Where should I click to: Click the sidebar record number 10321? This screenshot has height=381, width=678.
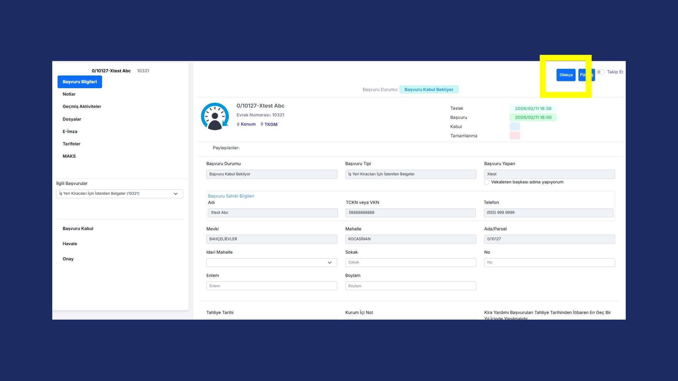pyautogui.click(x=143, y=71)
